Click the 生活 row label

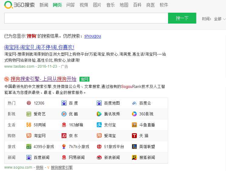pos(12,125)
